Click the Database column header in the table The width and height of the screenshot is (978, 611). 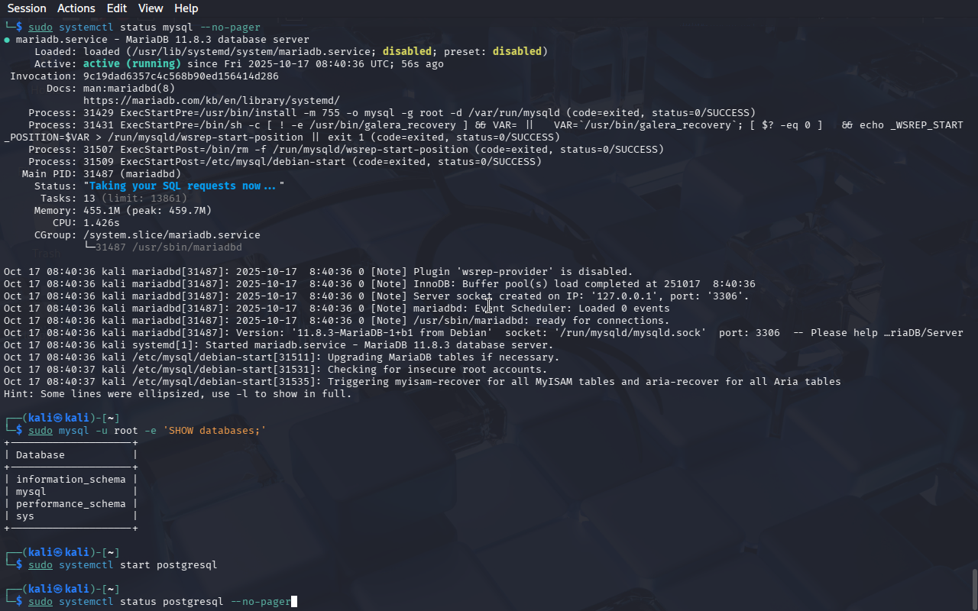(40, 455)
